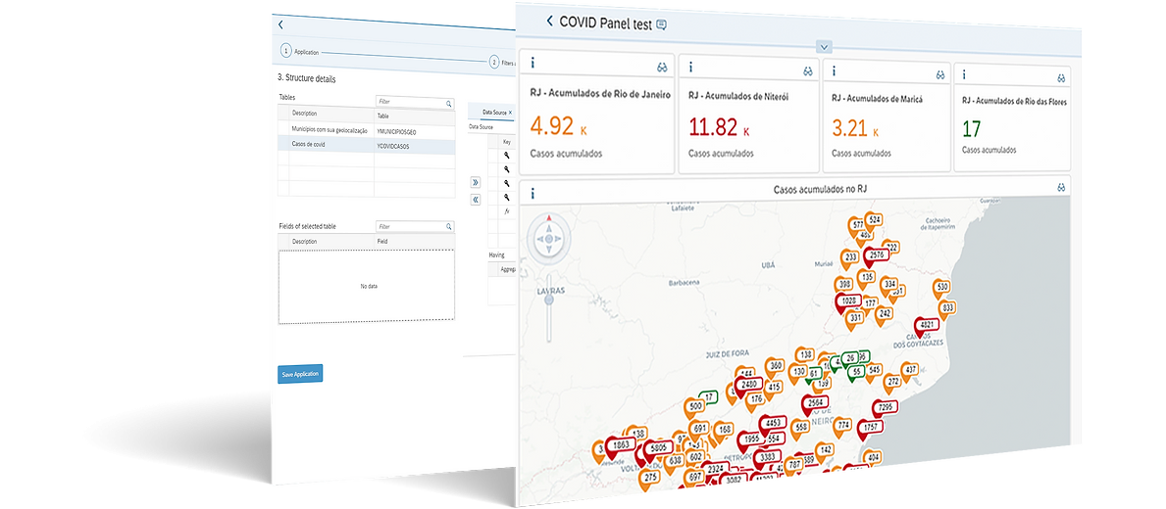Image resolution: width=1166 pixels, height=509 pixels.
Task: Open comment icon beside COVID Panel test title
Action: [x=662, y=24]
